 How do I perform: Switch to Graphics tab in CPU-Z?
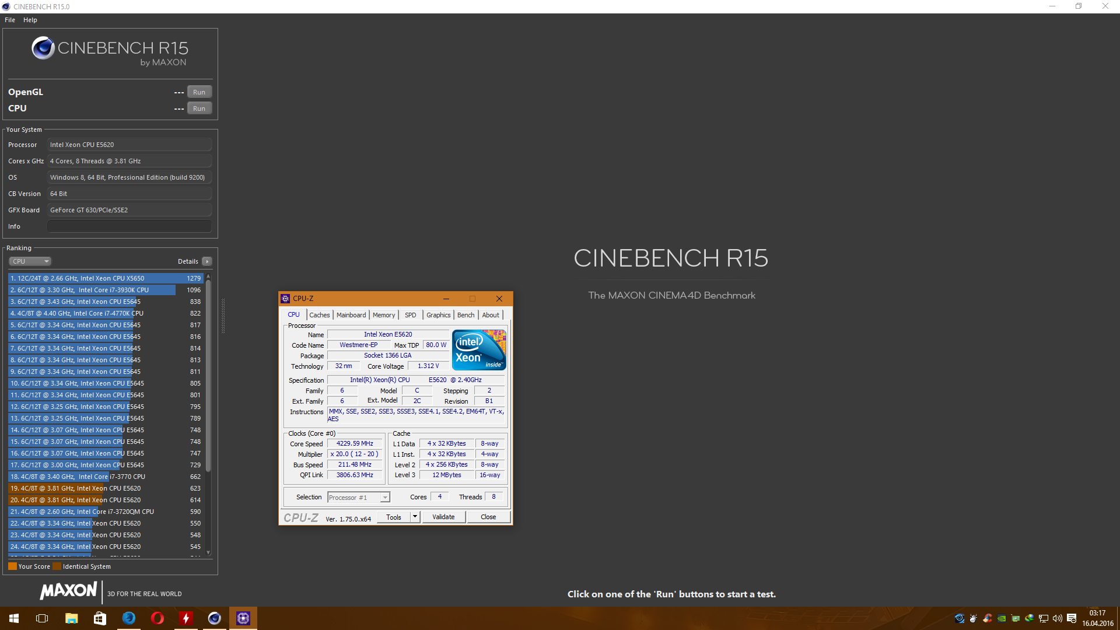click(x=439, y=315)
